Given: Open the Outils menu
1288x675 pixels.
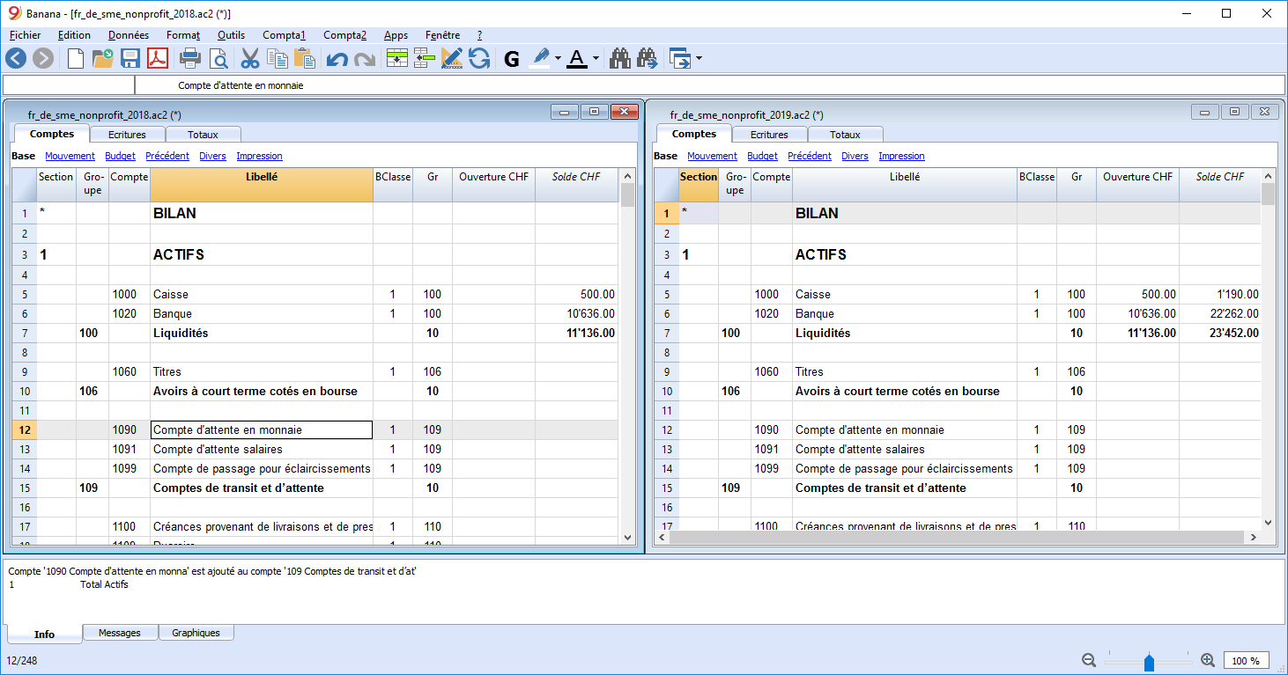Looking at the screenshot, I should pos(231,35).
